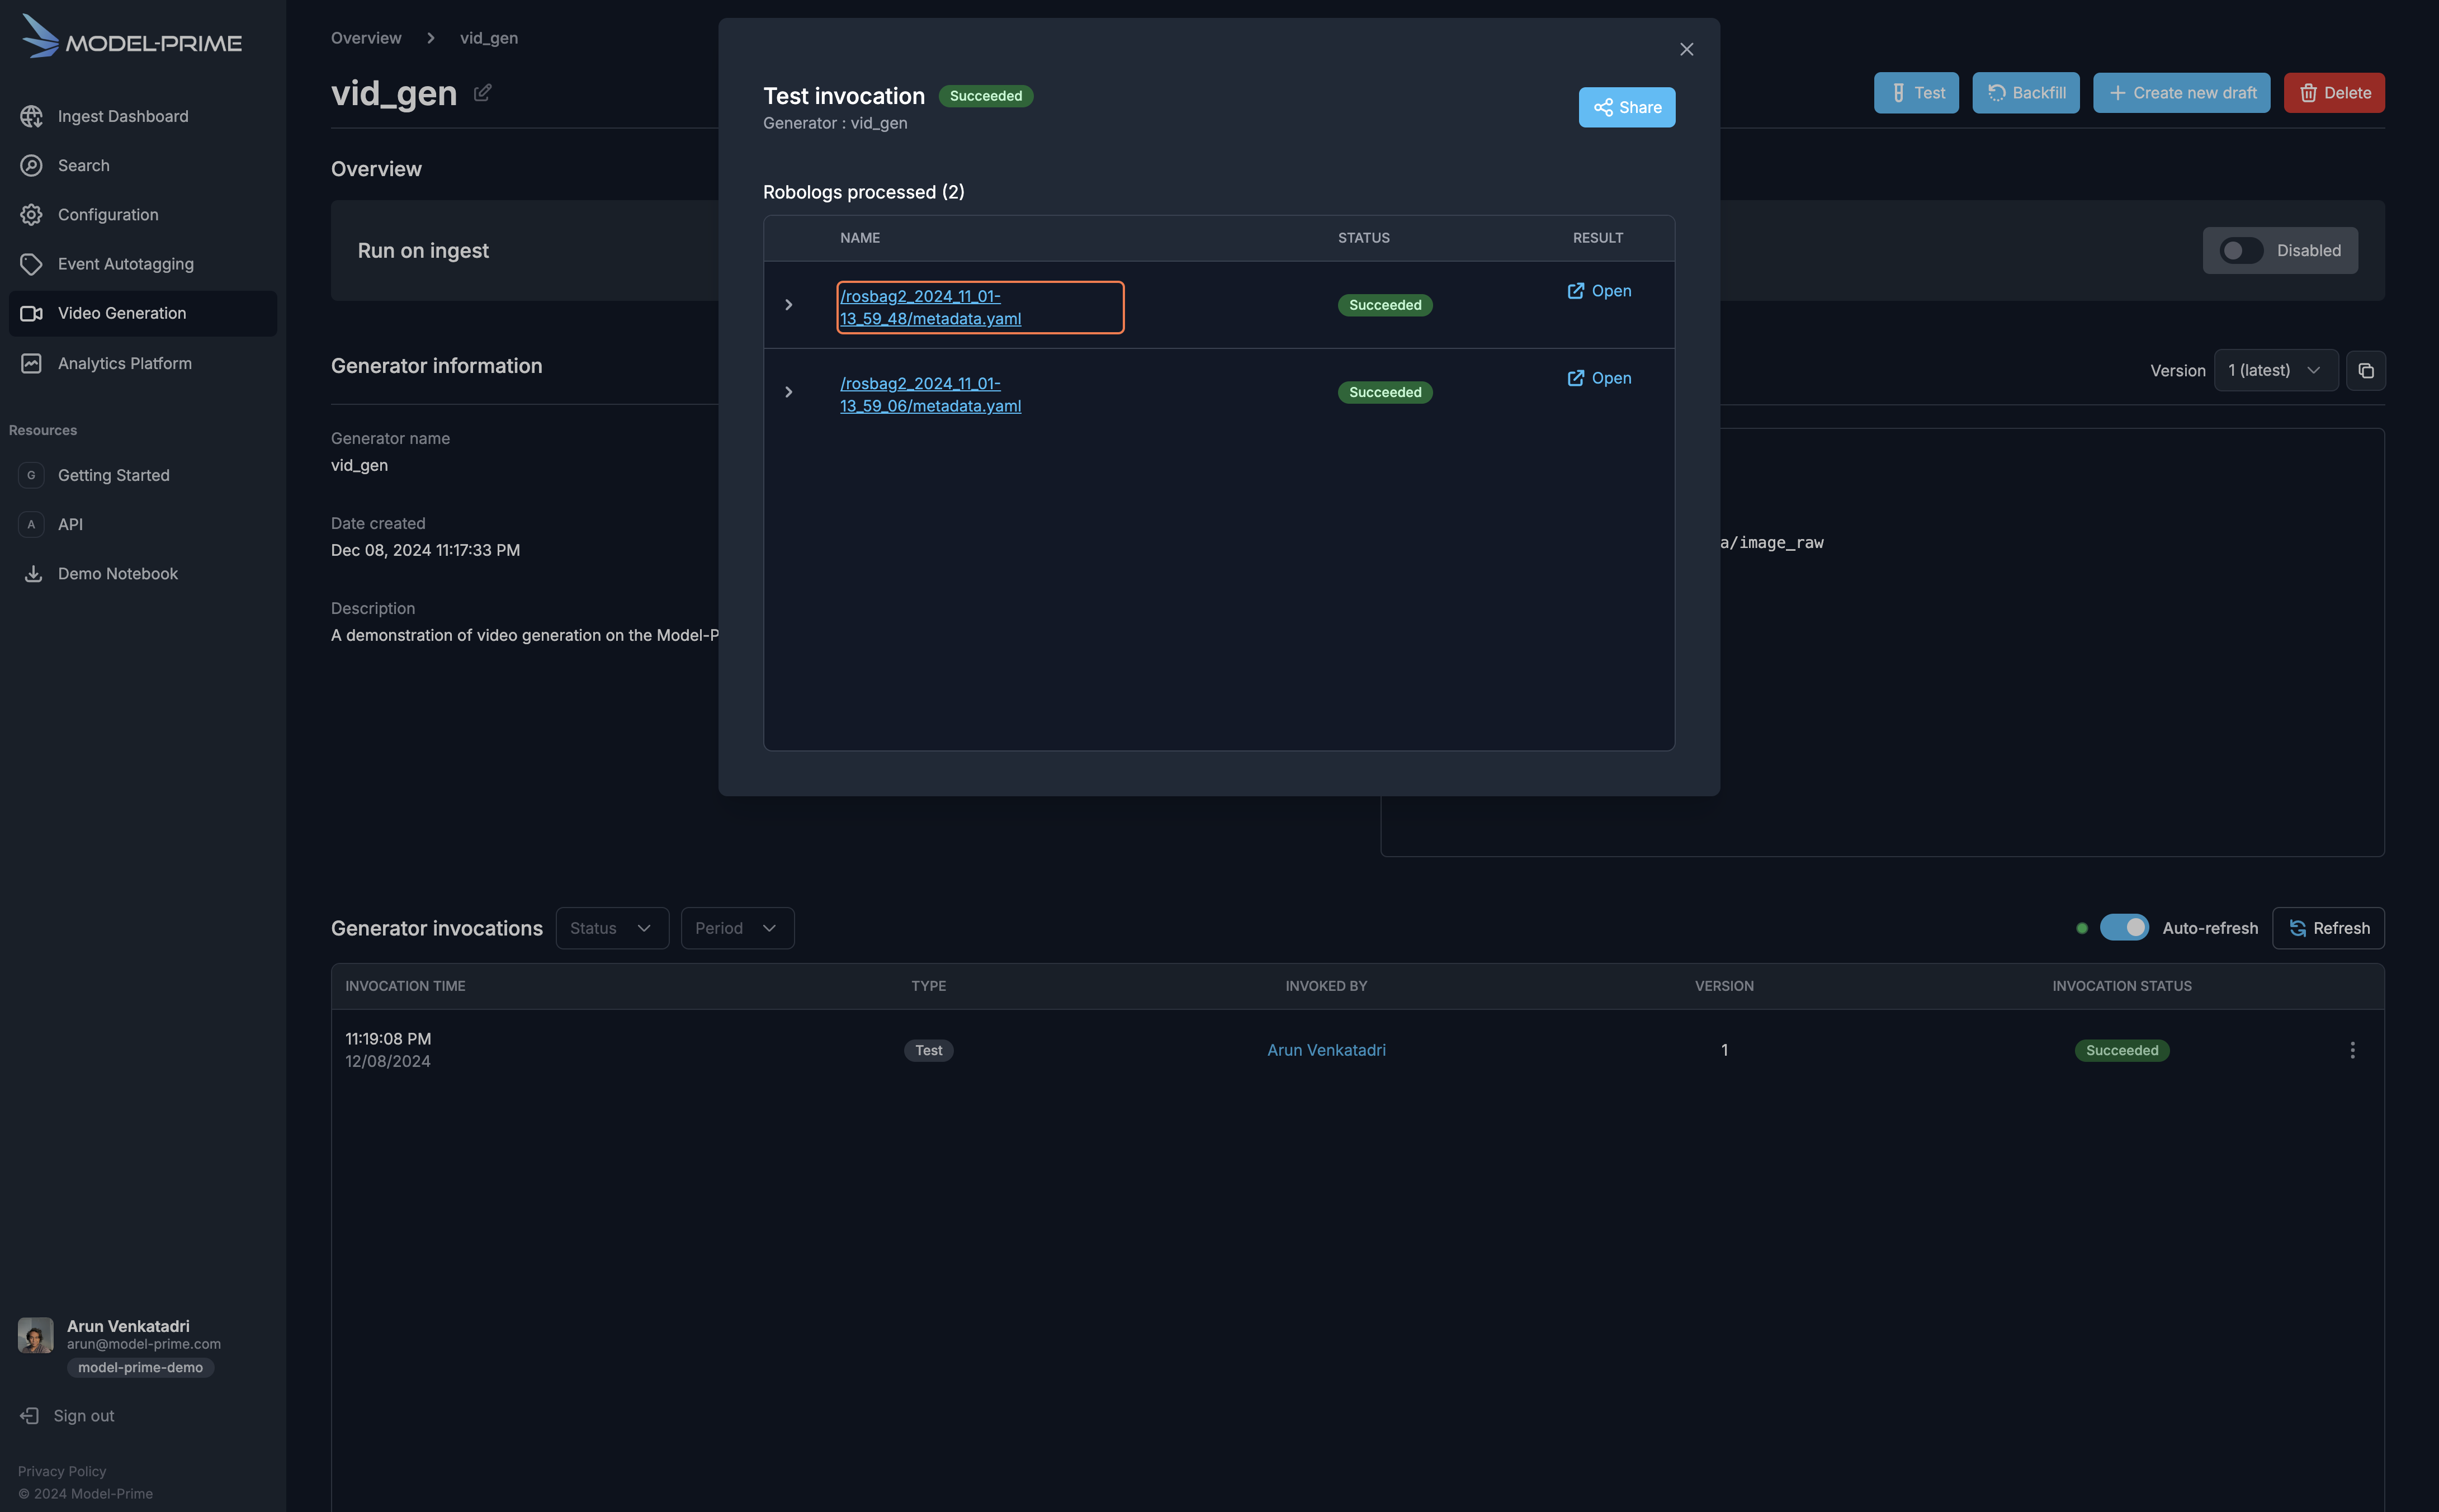This screenshot has width=2439, height=1512.
Task: Start a Backfill
Action: pyautogui.click(x=2025, y=93)
